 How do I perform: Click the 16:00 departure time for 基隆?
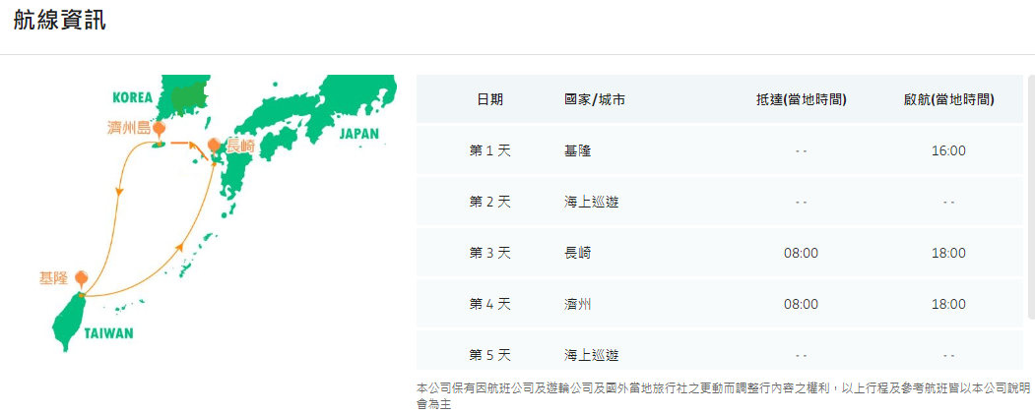pos(949,151)
